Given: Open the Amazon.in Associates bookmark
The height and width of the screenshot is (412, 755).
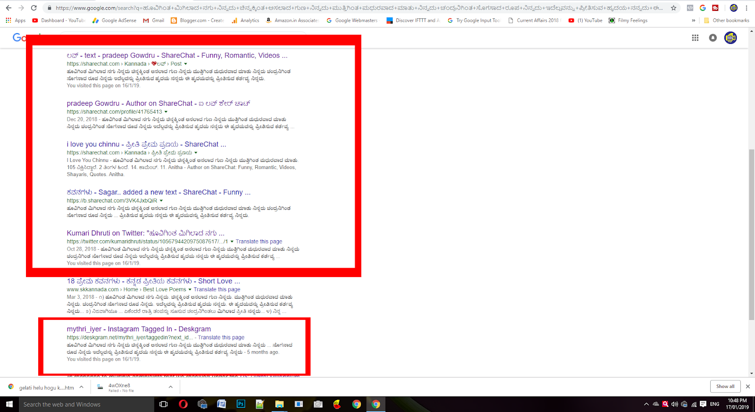Looking at the screenshot, I should [292, 20].
